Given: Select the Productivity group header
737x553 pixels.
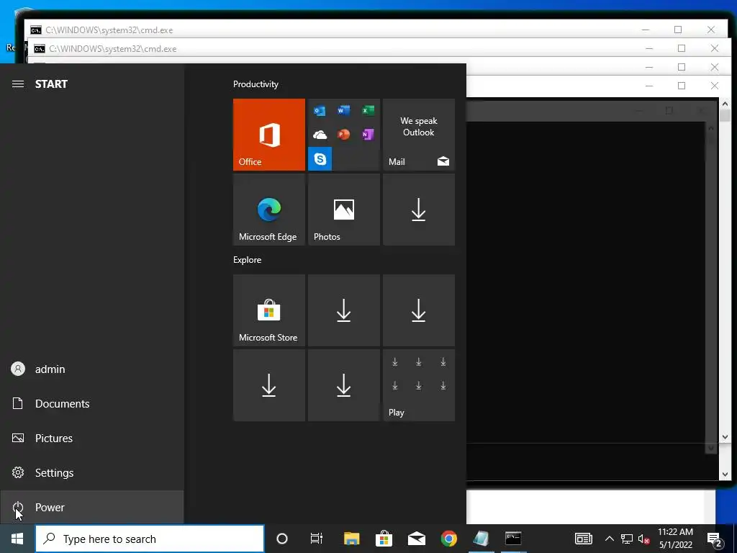Looking at the screenshot, I should [256, 84].
